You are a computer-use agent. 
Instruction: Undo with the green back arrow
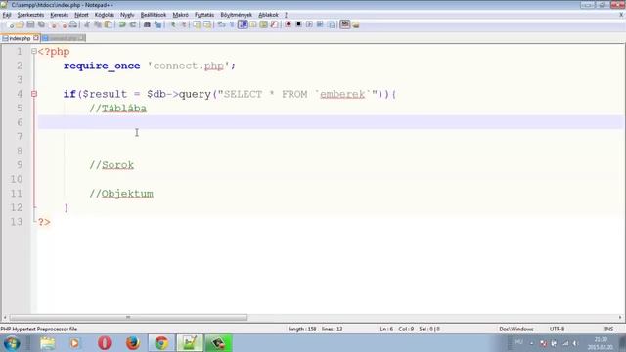point(122,24)
